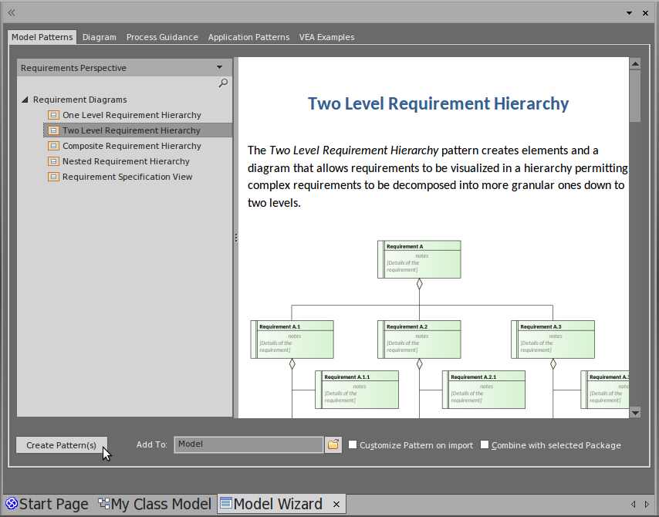Open the My Class Model document tab
This screenshot has width=659, height=517.
tap(154, 505)
